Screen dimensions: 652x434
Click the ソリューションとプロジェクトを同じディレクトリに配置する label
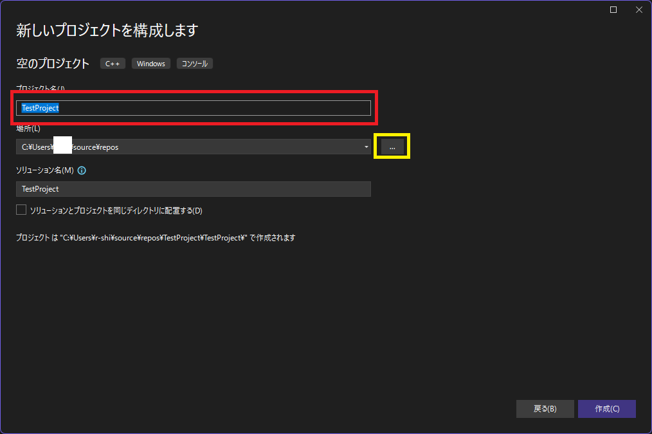tap(116, 211)
